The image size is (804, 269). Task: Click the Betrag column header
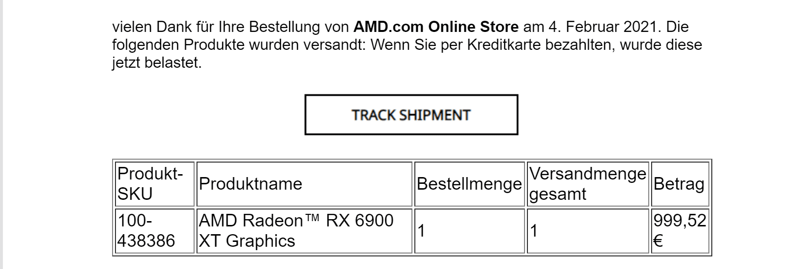680,184
